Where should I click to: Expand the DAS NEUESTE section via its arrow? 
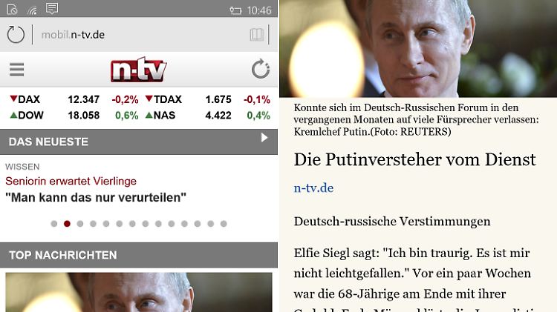[x=264, y=138]
